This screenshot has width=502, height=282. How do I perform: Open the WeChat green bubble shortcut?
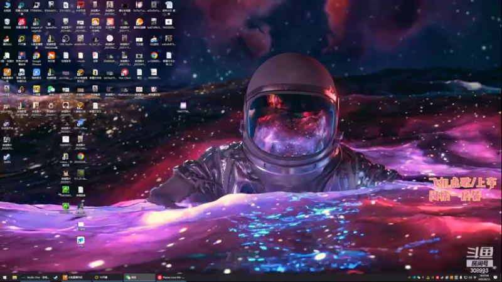pos(51,90)
